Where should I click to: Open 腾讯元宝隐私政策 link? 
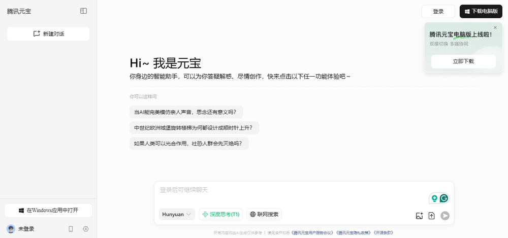[x=354, y=233]
